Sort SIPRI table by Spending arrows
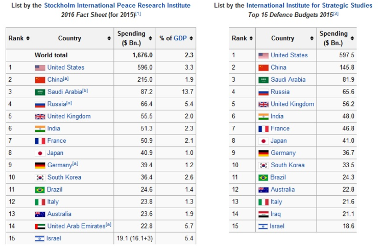This screenshot has width=383, height=247. tap(151, 38)
